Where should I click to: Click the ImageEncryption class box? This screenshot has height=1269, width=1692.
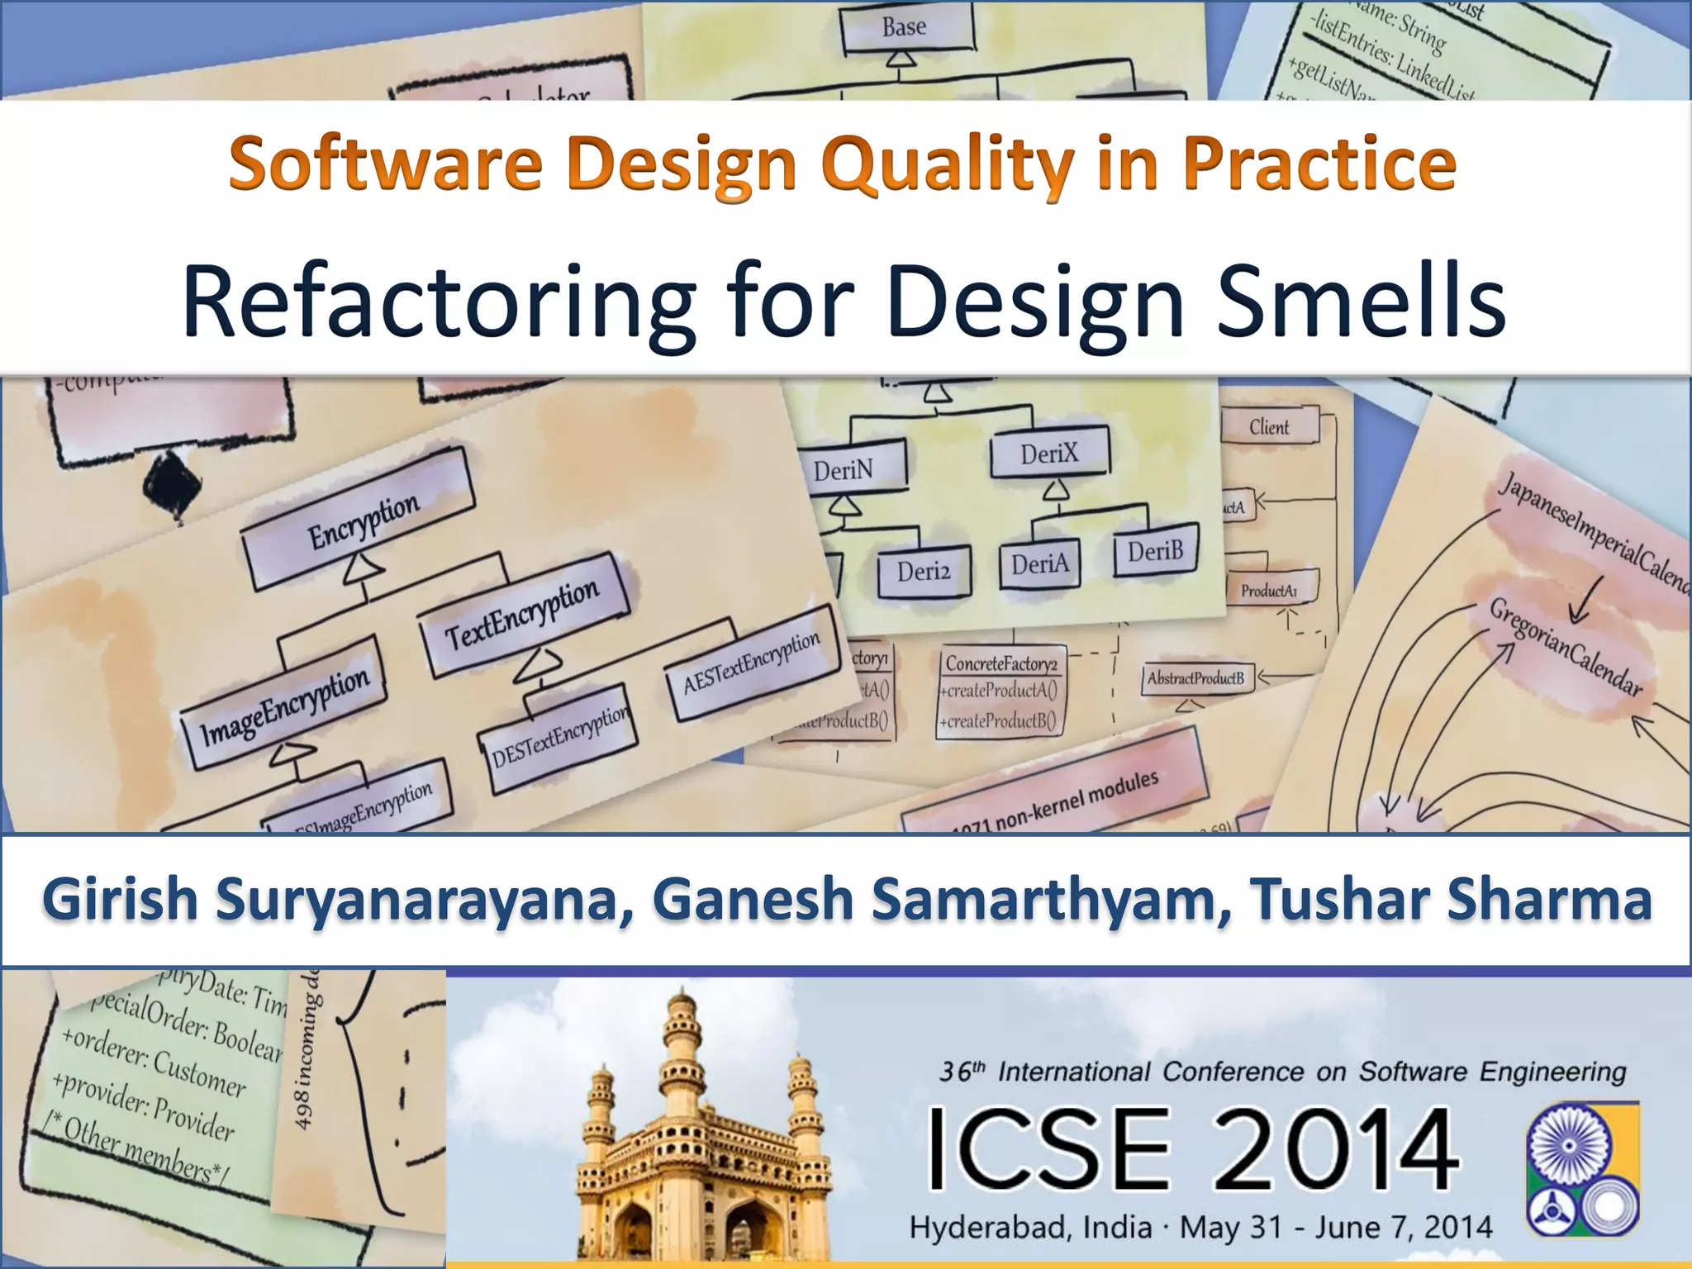[284, 702]
